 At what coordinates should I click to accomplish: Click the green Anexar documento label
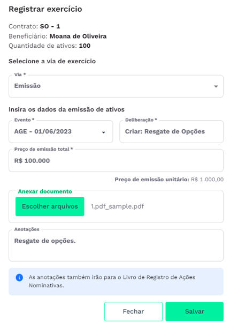(x=45, y=191)
